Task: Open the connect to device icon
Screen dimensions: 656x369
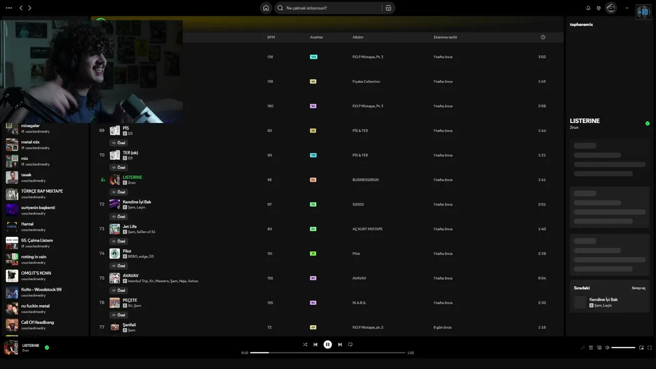Action: [599, 347]
